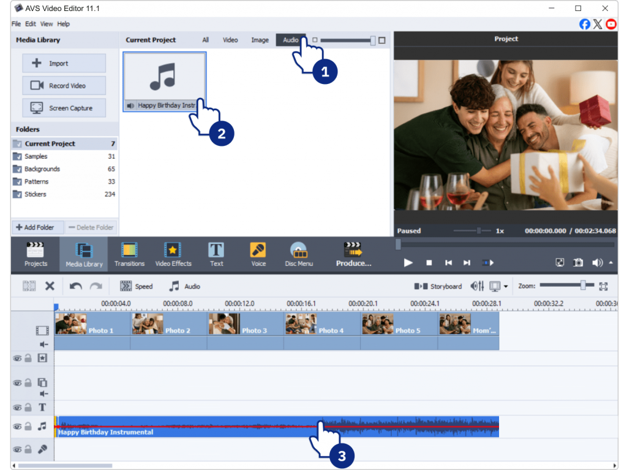This screenshot has width=627, height=470.
Task: Open the Help menu
Action: click(63, 24)
